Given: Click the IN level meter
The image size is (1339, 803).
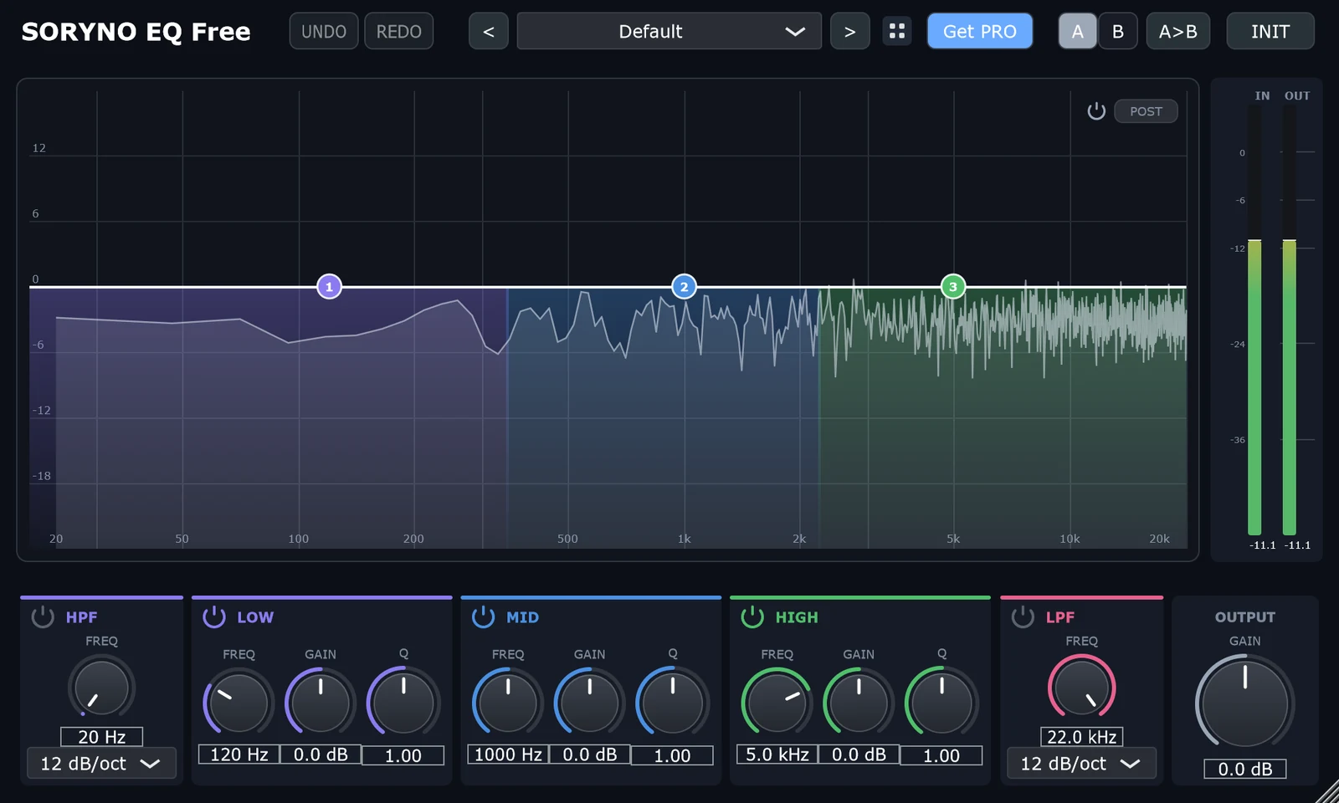Looking at the screenshot, I should (x=1254, y=320).
